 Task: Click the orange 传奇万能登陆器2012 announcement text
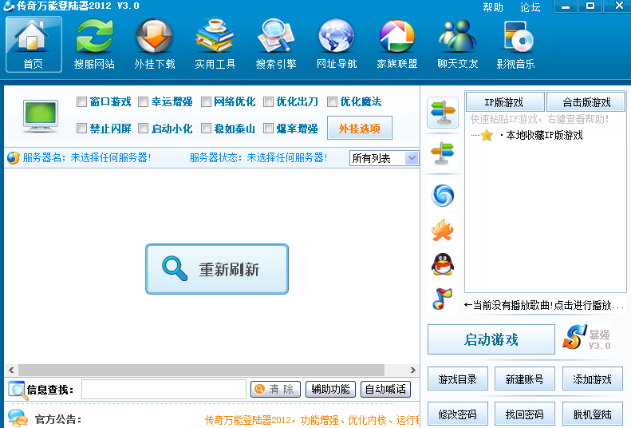[312, 420]
